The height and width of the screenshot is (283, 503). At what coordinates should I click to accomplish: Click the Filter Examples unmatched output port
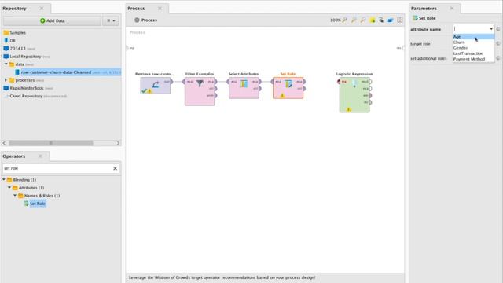pyautogui.click(x=215, y=95)
